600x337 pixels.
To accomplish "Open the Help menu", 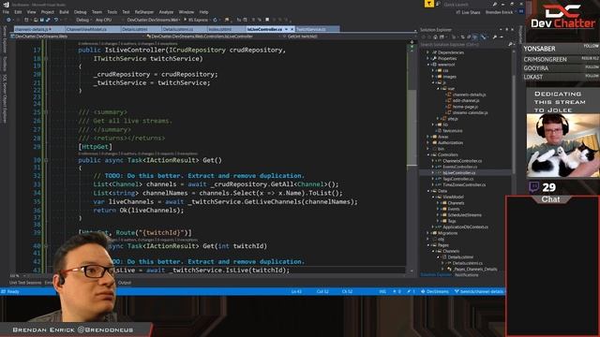I will 204,12.
